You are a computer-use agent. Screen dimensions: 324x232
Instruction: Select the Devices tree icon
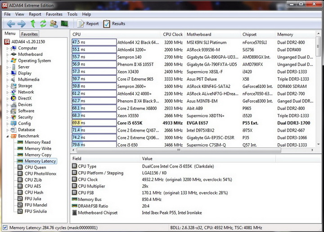coord(13,105)
